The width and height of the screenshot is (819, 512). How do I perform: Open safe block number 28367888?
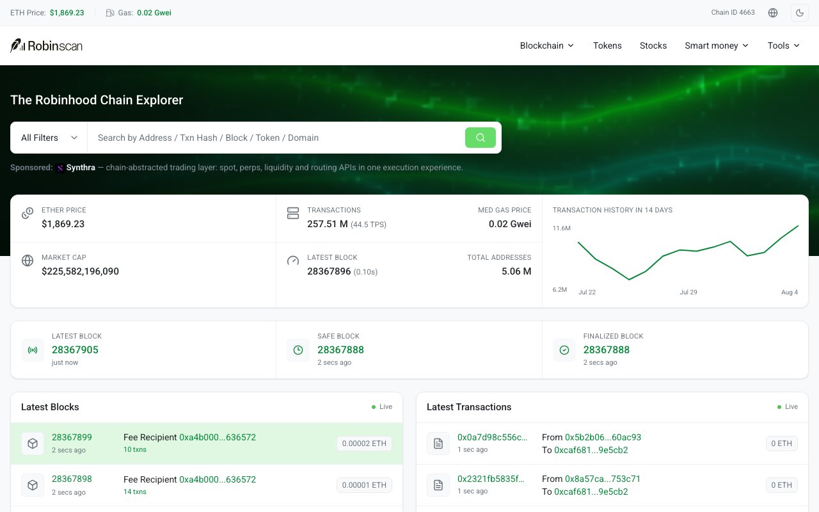click(x=340, y=350)
